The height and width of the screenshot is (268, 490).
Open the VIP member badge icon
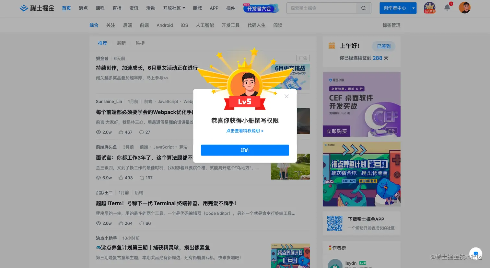click(x=430, y=7)
